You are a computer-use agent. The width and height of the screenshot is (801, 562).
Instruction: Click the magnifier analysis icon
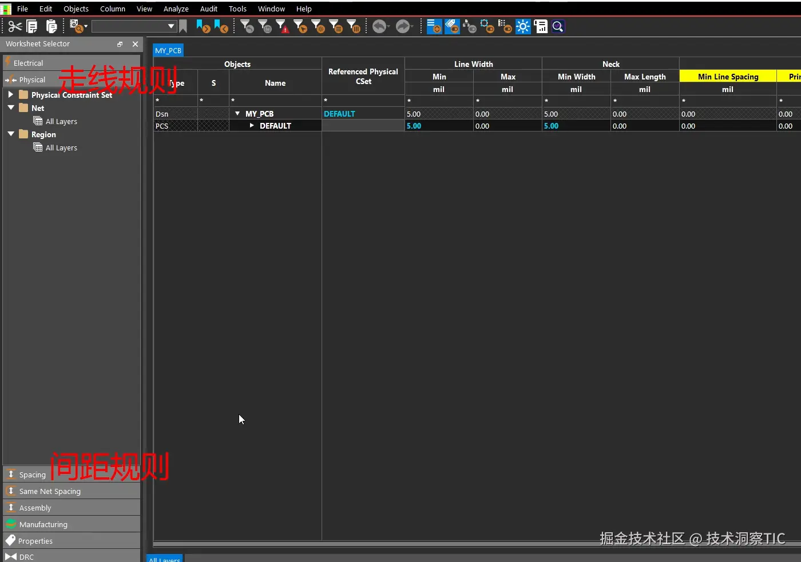click(x=558, y=26)
